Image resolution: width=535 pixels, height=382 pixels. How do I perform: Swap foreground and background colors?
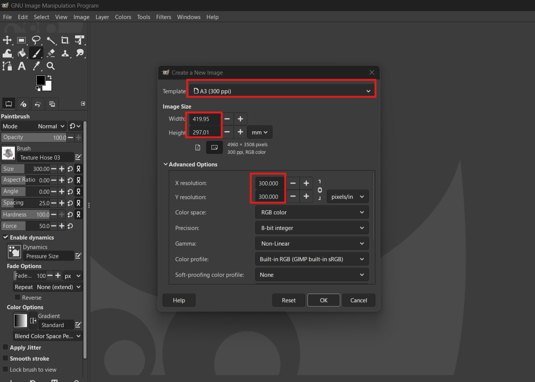click(49, 77)
